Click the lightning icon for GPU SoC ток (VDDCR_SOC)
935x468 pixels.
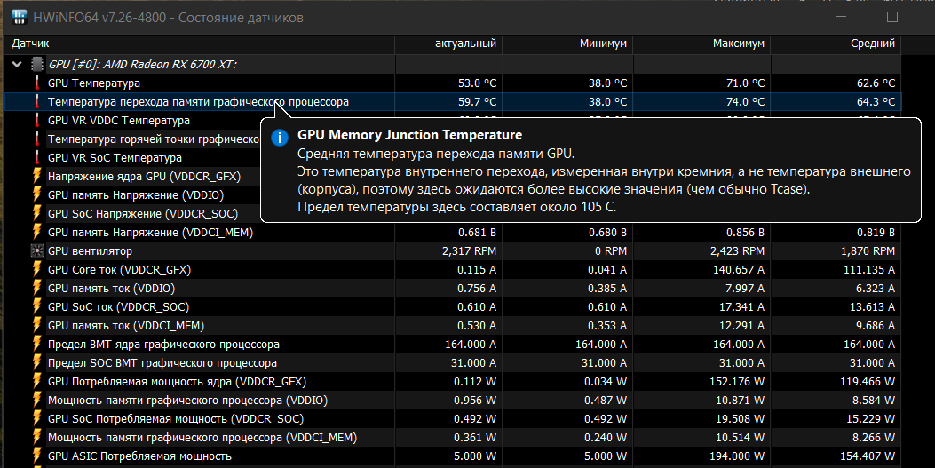pos(37,306)
